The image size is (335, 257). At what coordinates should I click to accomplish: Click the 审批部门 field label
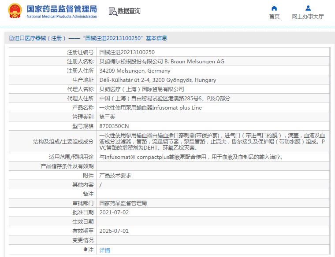pyautogui.click(x=83, y=203)
